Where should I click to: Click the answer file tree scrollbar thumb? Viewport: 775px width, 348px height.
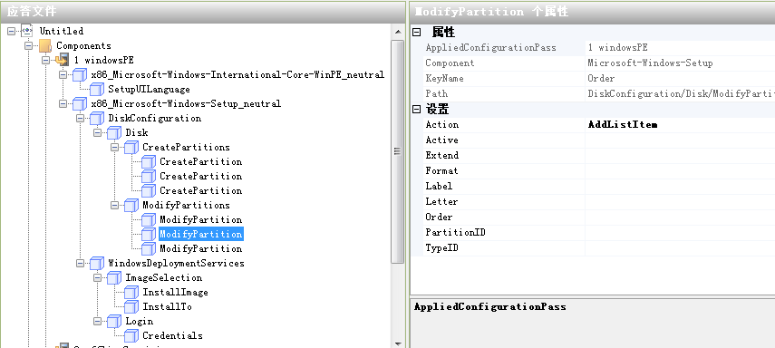click(398, 151)
